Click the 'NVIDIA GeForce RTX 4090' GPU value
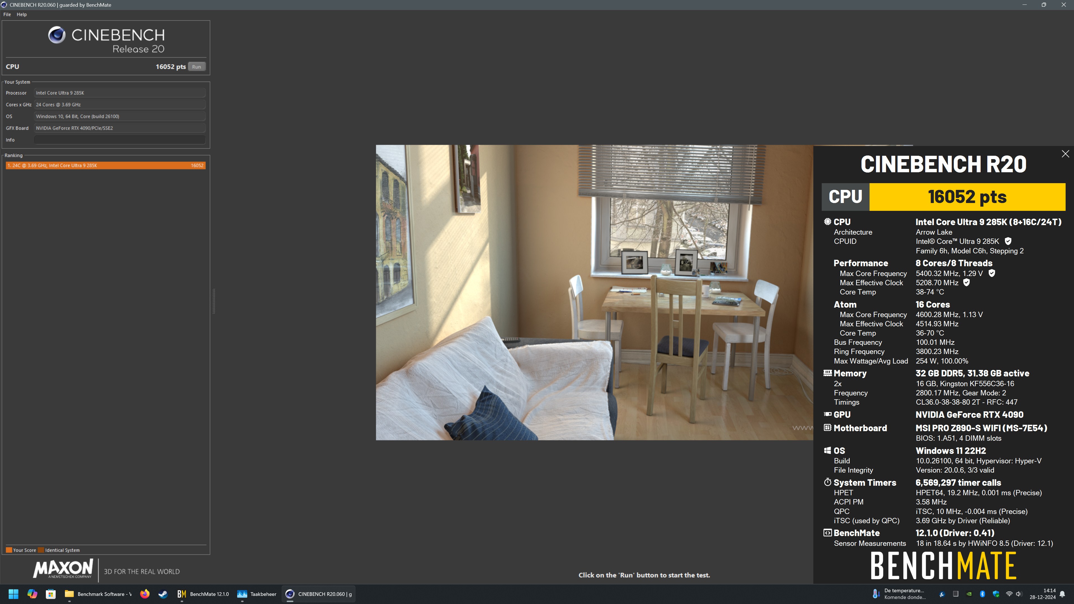The height and width of the screenshot is (604, 1074). (969, 414)
